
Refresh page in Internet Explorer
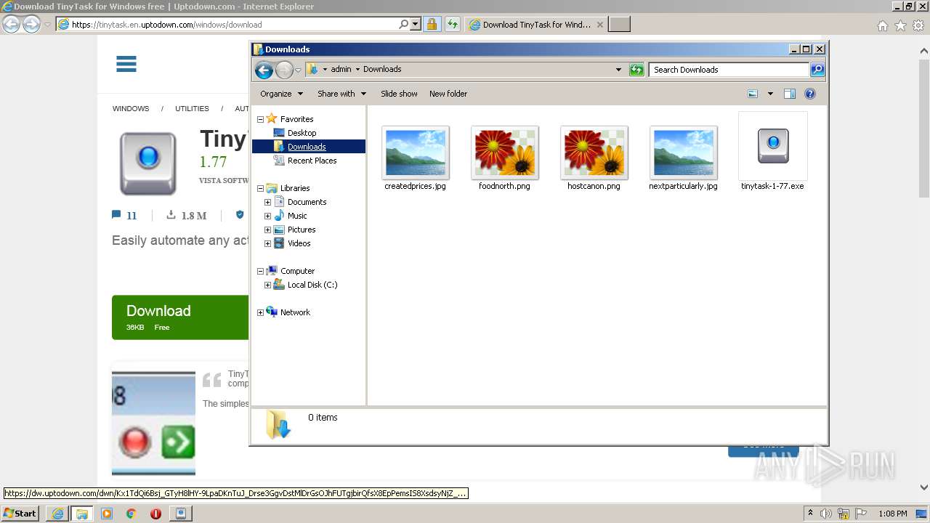tap(453, 25)
